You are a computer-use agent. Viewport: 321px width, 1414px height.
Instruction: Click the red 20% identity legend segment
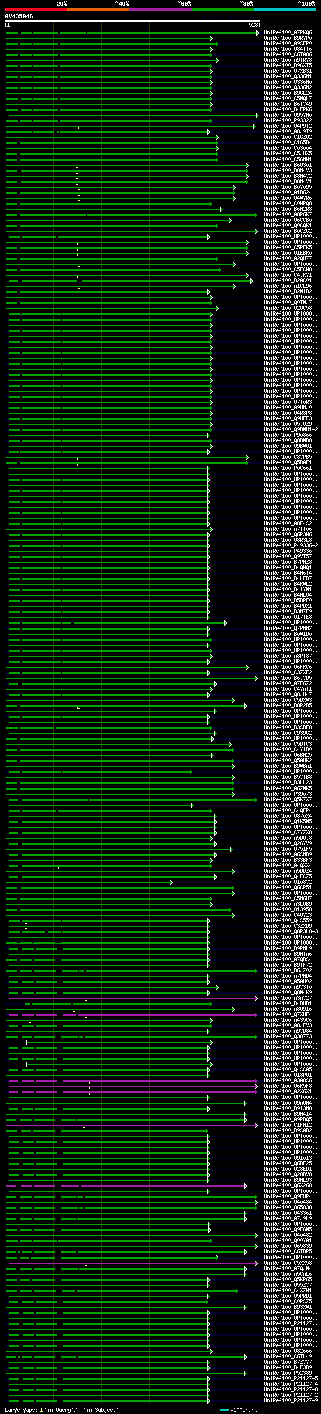click(36, 9)
